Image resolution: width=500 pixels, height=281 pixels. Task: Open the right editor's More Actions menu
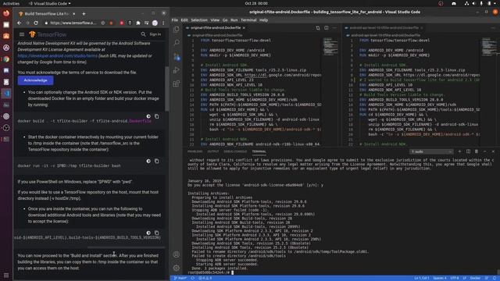tap(493, 28)
